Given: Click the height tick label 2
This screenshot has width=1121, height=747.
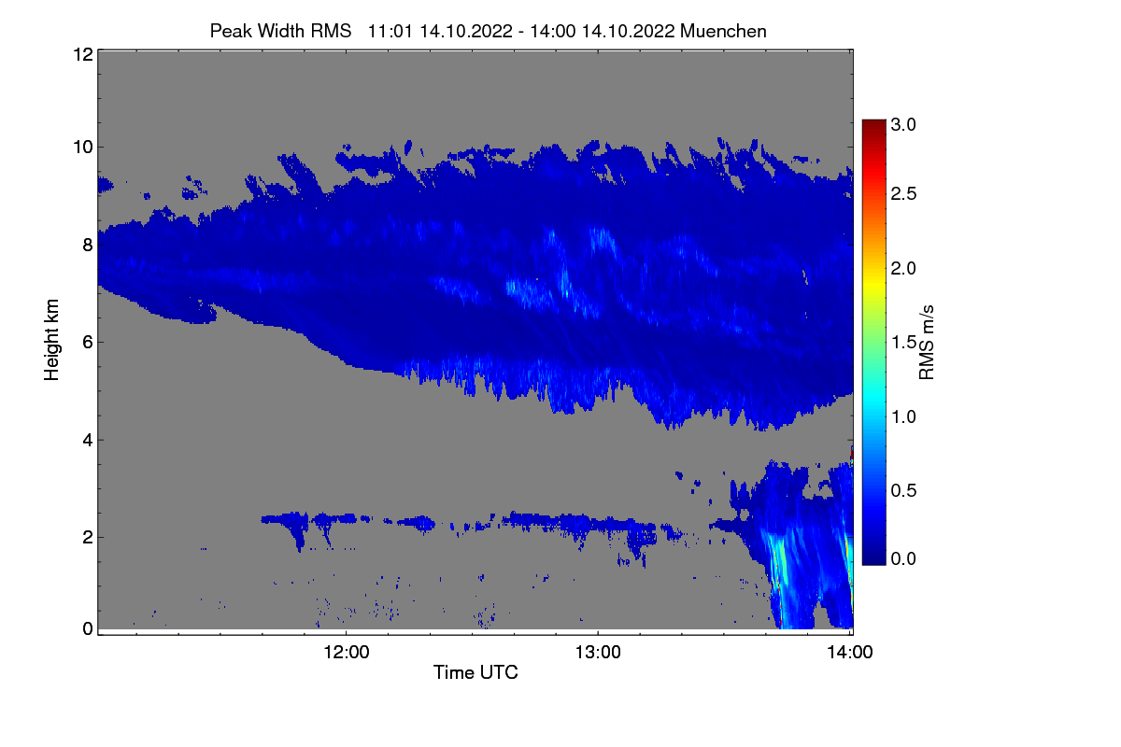Looking at the screenshot, I should (x=87, y=537).
